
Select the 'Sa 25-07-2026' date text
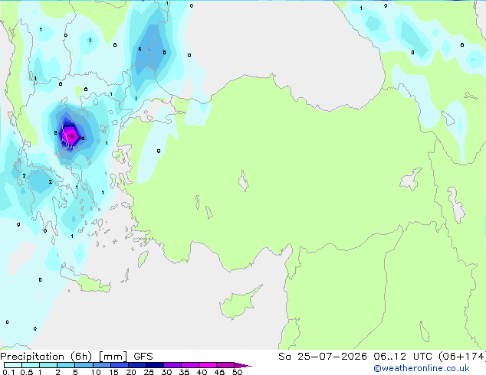click(x=323, y=357)
